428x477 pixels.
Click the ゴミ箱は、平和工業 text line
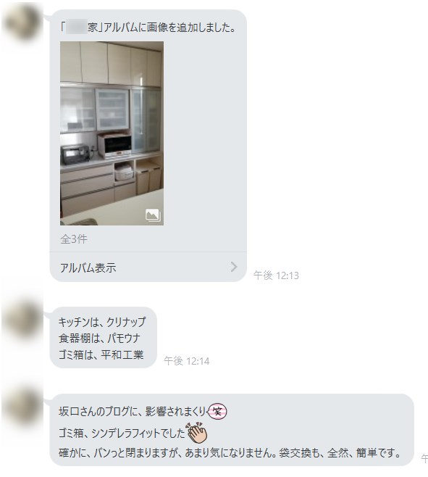[x=101, y=354]
